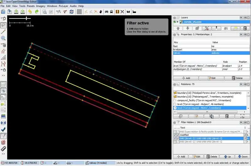
Task: Open the Presets menu
Action: click(x=31, y=6)
